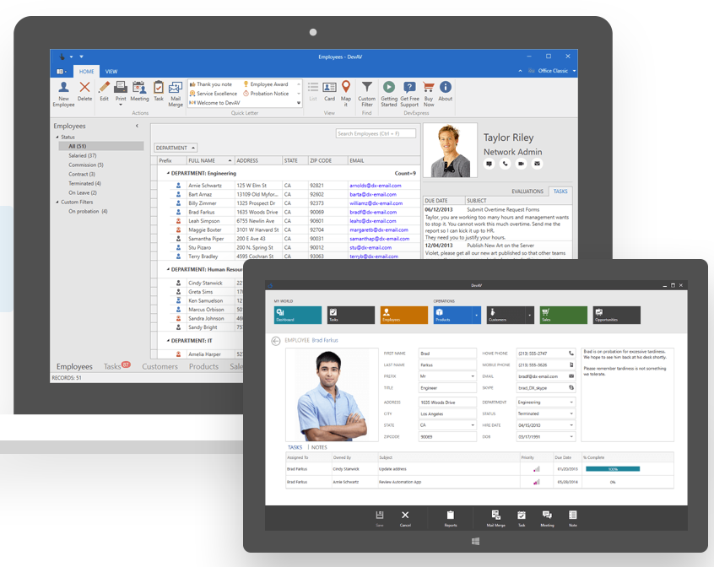The width and height of the screenshot is (714, 567).
Task: Open the Opportunities tile
Action: tap(617, 315)
